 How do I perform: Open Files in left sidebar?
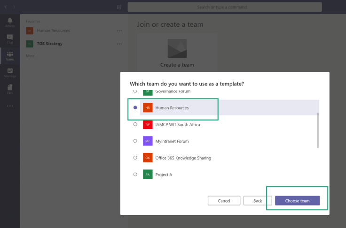coord(10,88)
